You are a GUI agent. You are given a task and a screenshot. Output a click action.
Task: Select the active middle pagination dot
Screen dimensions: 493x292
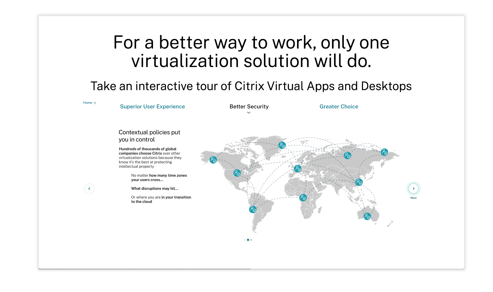[248, 240]
